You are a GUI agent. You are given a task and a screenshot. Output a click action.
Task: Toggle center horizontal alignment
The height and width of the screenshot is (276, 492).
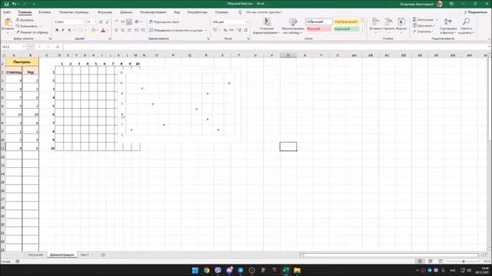coord(123,31)
